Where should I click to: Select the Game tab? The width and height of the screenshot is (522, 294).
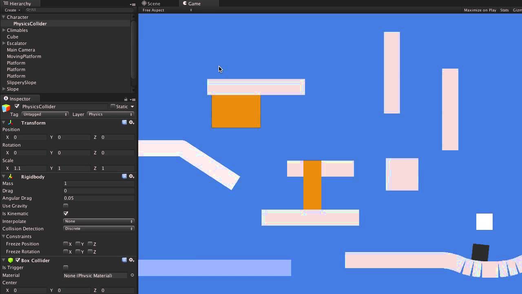coord(191,3)
